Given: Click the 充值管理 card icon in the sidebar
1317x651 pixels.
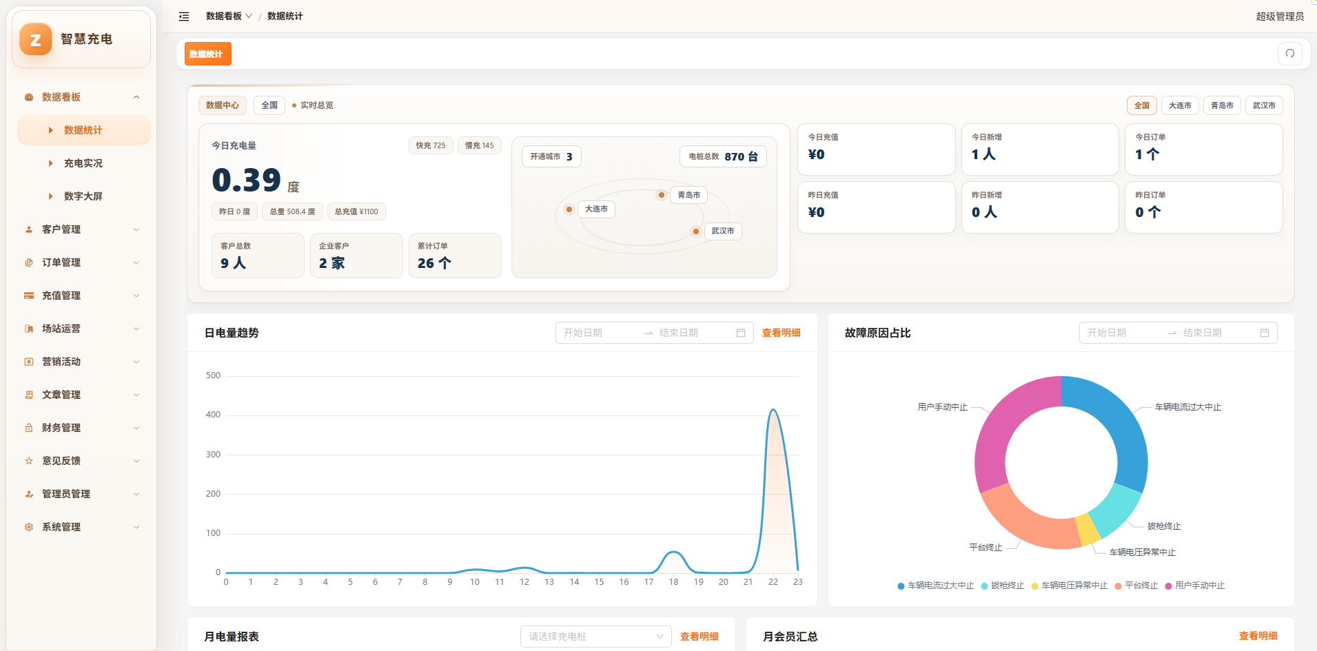Looking at the screenshot, I should coord(29,296).
